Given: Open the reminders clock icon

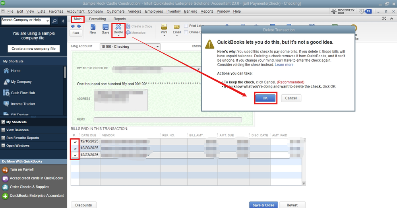Looking at the screenshot, I should click(x=362, y=12).
